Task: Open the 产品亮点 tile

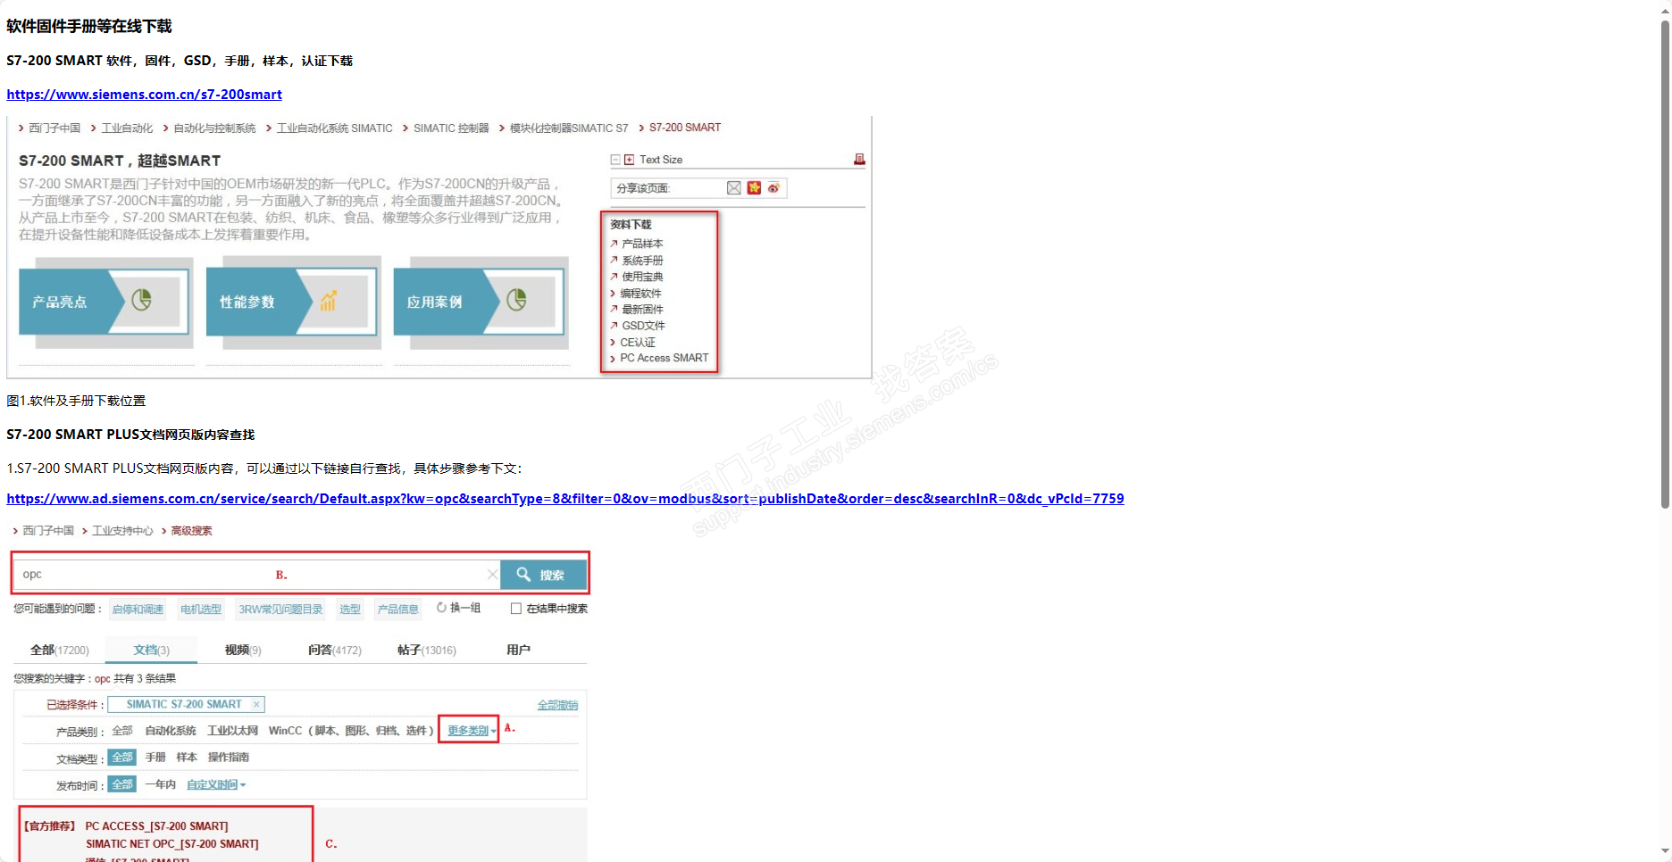Action: [x=105, y=302]
